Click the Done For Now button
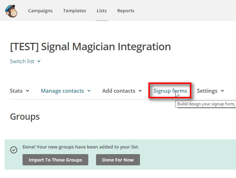The image size is (236, 178). click(118, 160)
